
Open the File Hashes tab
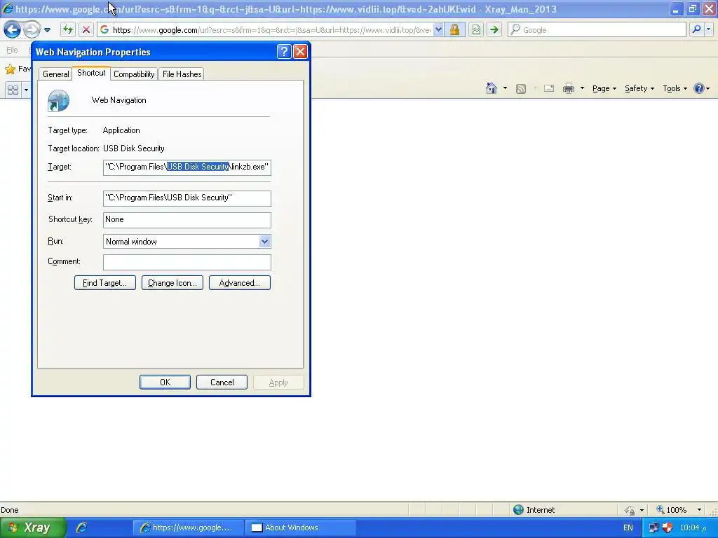(182, 74)
